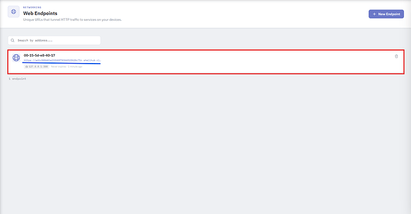Click the 1 minute ago timestamp
The height and width of the screenshot is (214, 411).
(x=75, y=67)
